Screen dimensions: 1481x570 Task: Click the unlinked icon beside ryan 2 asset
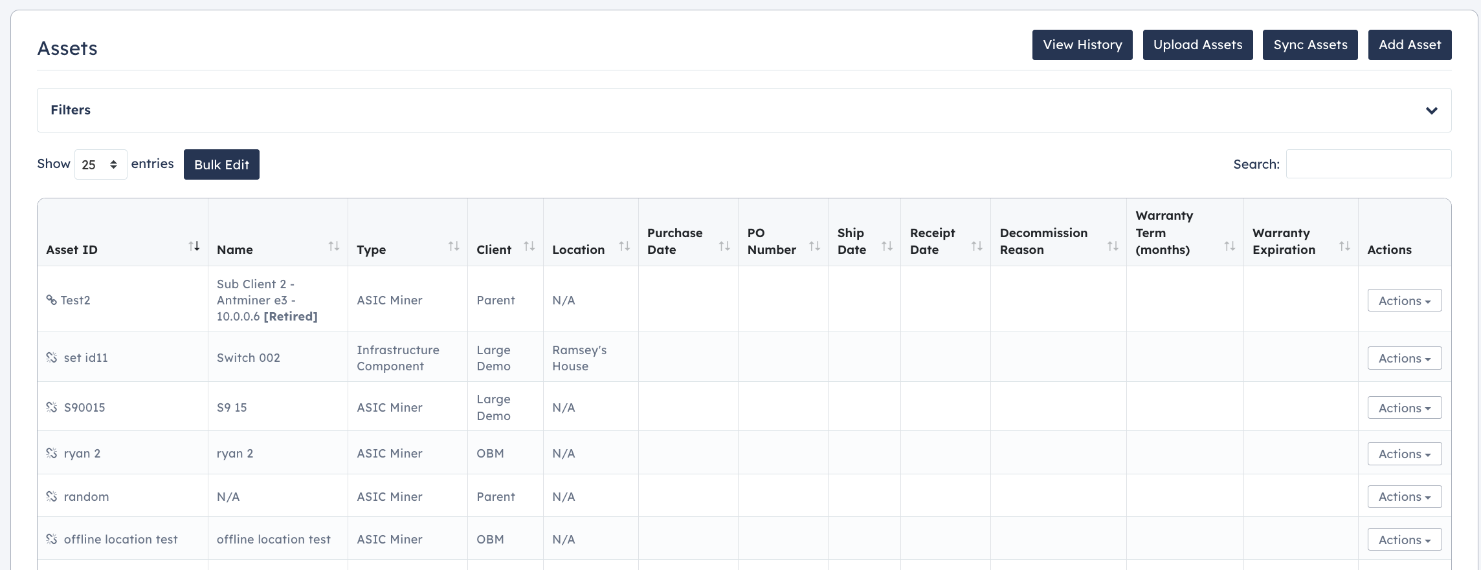(52, 453)
